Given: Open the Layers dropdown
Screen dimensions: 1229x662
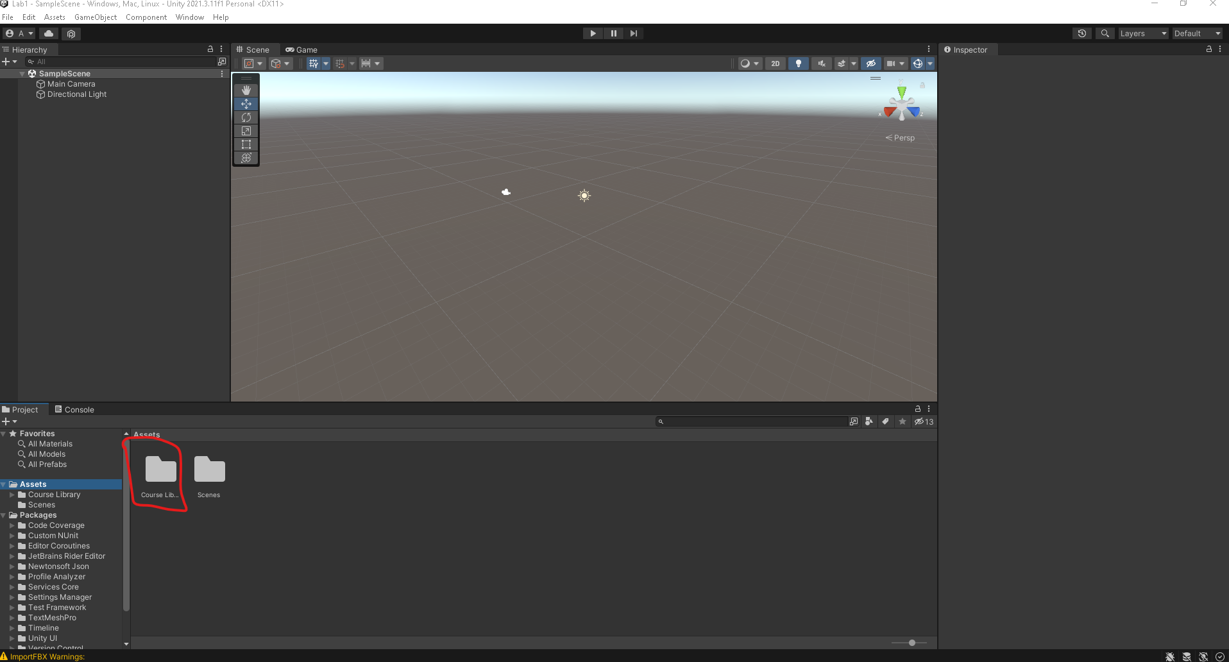Looking at the screenshot, I should coord(1142,33).
